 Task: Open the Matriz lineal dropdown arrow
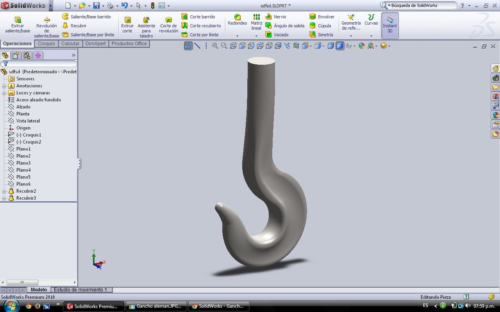pos(256,36)
